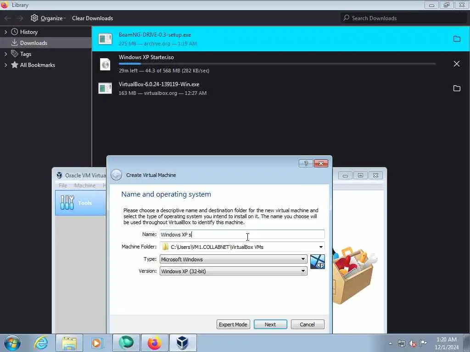470x352 pixels.
Task: Click the Windows XP OS type icon
Action: tap(318, 262)
